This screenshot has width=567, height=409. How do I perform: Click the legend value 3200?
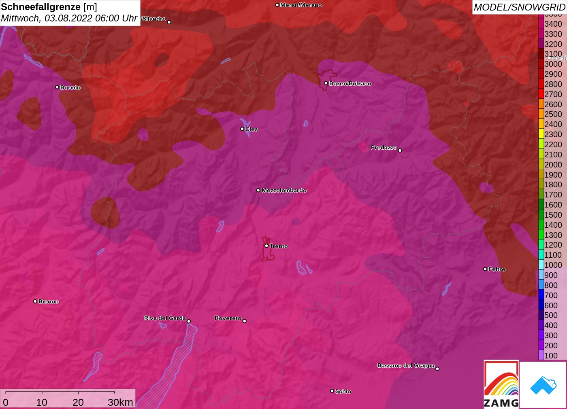(x=553, y=44)
